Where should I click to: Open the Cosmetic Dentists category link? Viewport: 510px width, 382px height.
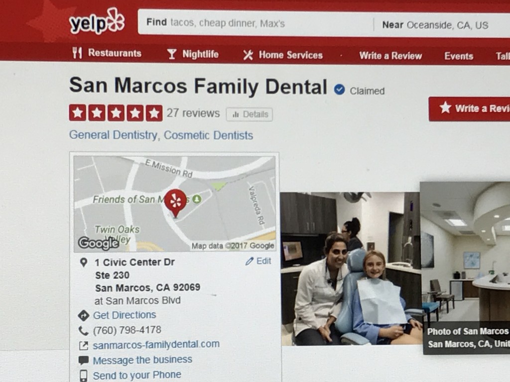click(x=208, y=135)
